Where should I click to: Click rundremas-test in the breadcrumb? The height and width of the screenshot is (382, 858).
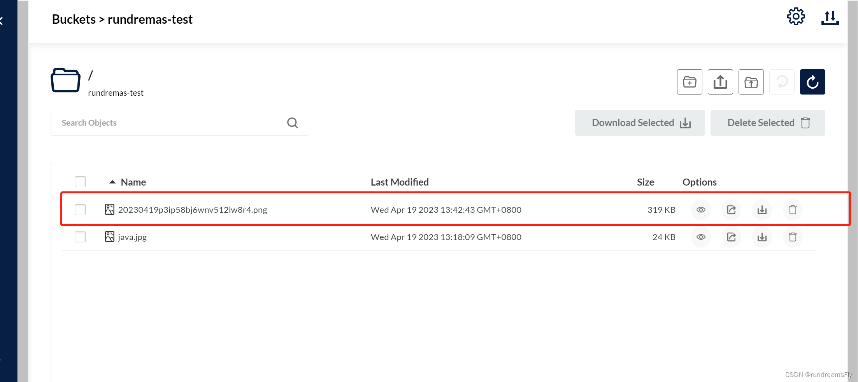[x=150, y=19]
